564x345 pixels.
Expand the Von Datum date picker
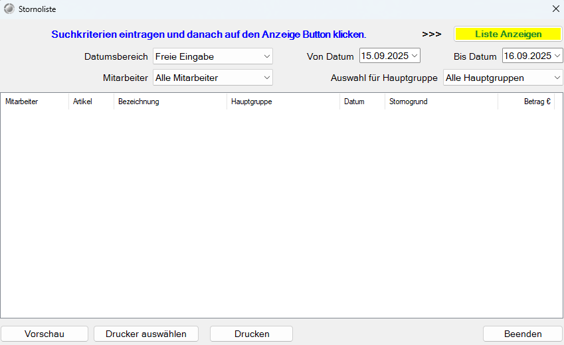click(x=415, y=56)
